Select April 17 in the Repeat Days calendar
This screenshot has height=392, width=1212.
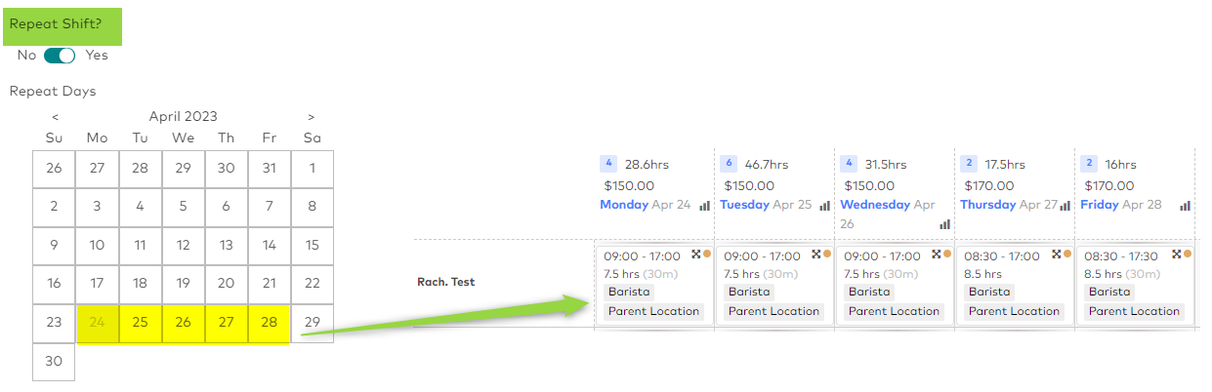point(98,283)
